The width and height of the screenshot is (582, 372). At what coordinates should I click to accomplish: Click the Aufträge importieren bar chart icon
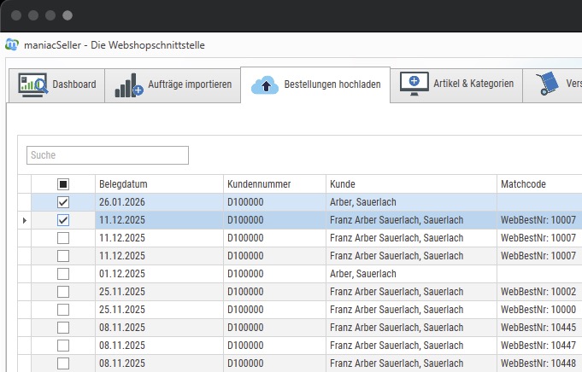pos(129,84)
